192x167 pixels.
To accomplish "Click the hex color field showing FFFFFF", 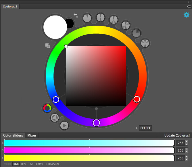I will [x=145, y=128].
